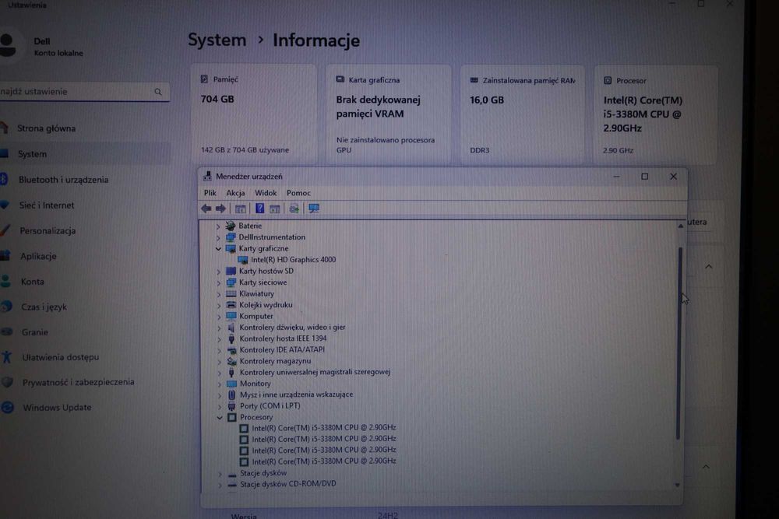Click the Back arrow in Device Manager toolbar
779x519 pixels.
[206, 209]
